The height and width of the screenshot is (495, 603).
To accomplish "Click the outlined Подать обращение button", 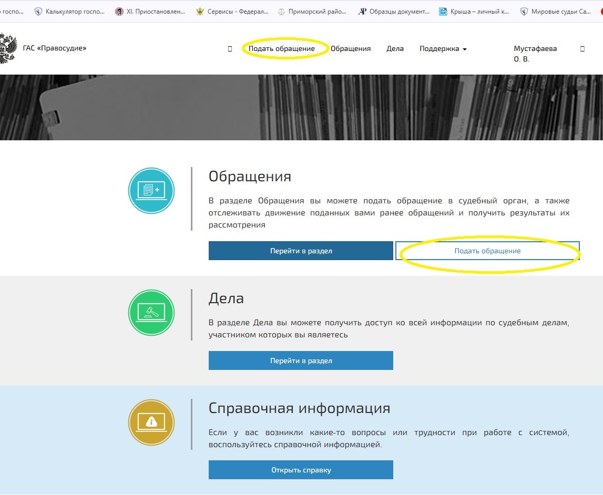I will [487, 251].
